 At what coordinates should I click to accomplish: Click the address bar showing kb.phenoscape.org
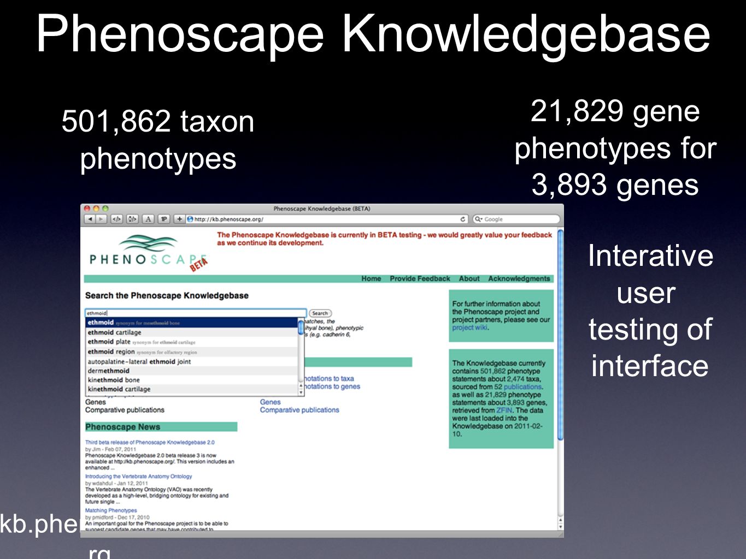click(x=327, y=219)
